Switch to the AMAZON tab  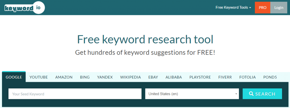(x=64, y=77)
